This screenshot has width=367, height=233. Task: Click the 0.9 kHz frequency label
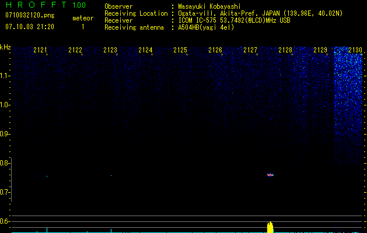[x=5, y=134]
